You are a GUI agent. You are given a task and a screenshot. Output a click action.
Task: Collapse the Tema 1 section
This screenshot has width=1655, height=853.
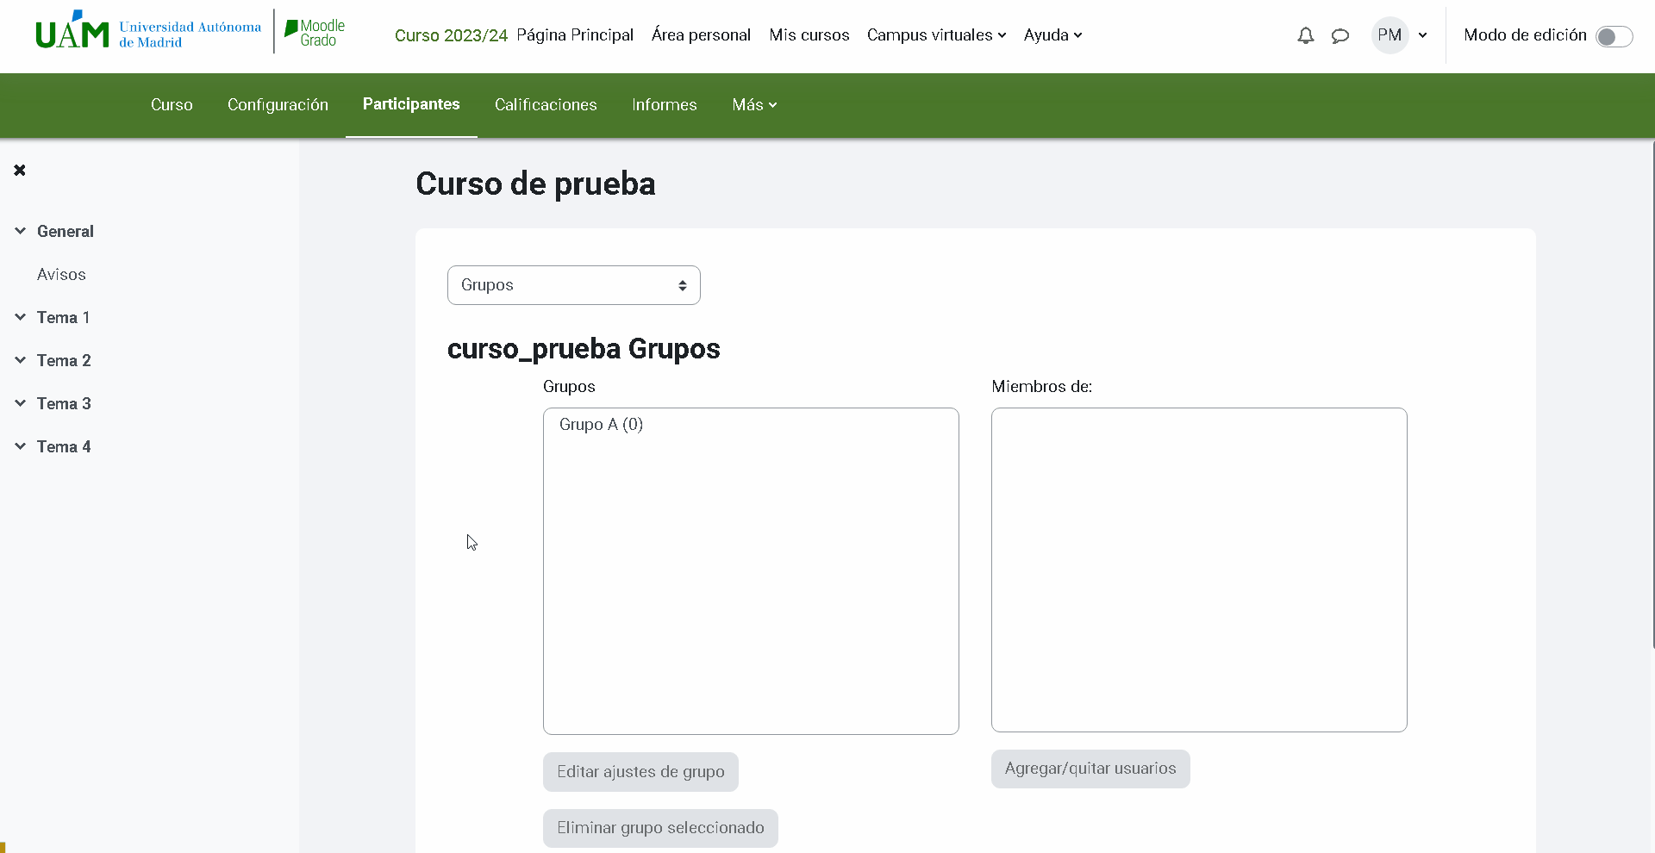[x=20, y=316]
